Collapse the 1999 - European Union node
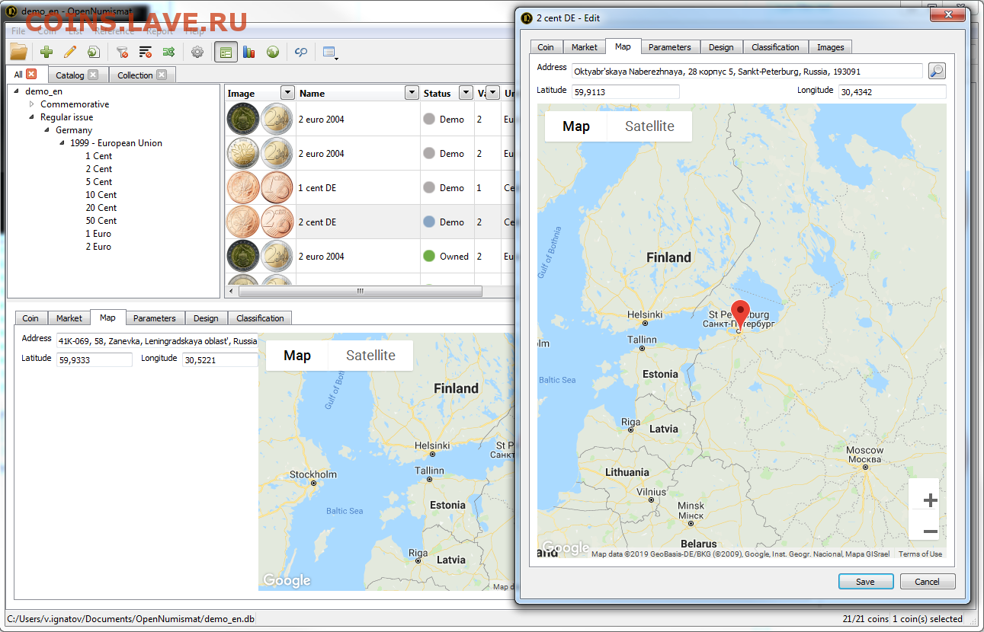 pos(63,143)
